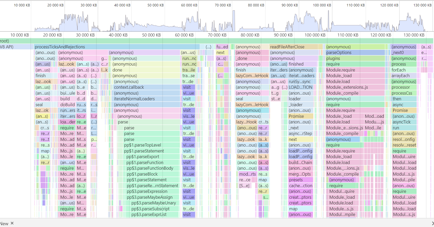
Task: Close the New drawer tab
Action: tap(12, 223)
